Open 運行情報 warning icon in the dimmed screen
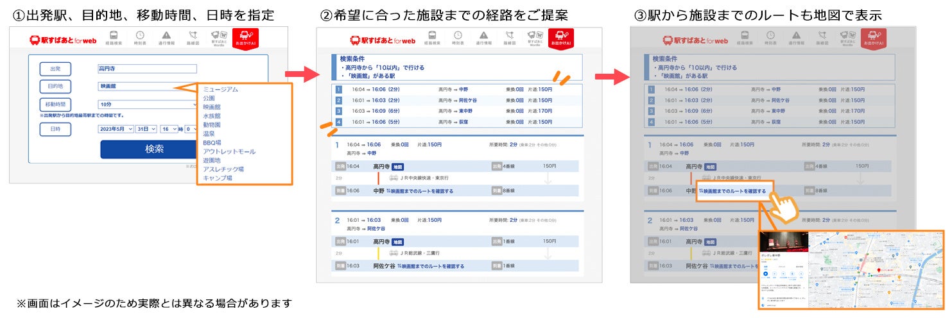Viewport: 952px width, 318px height. [797, 38]
